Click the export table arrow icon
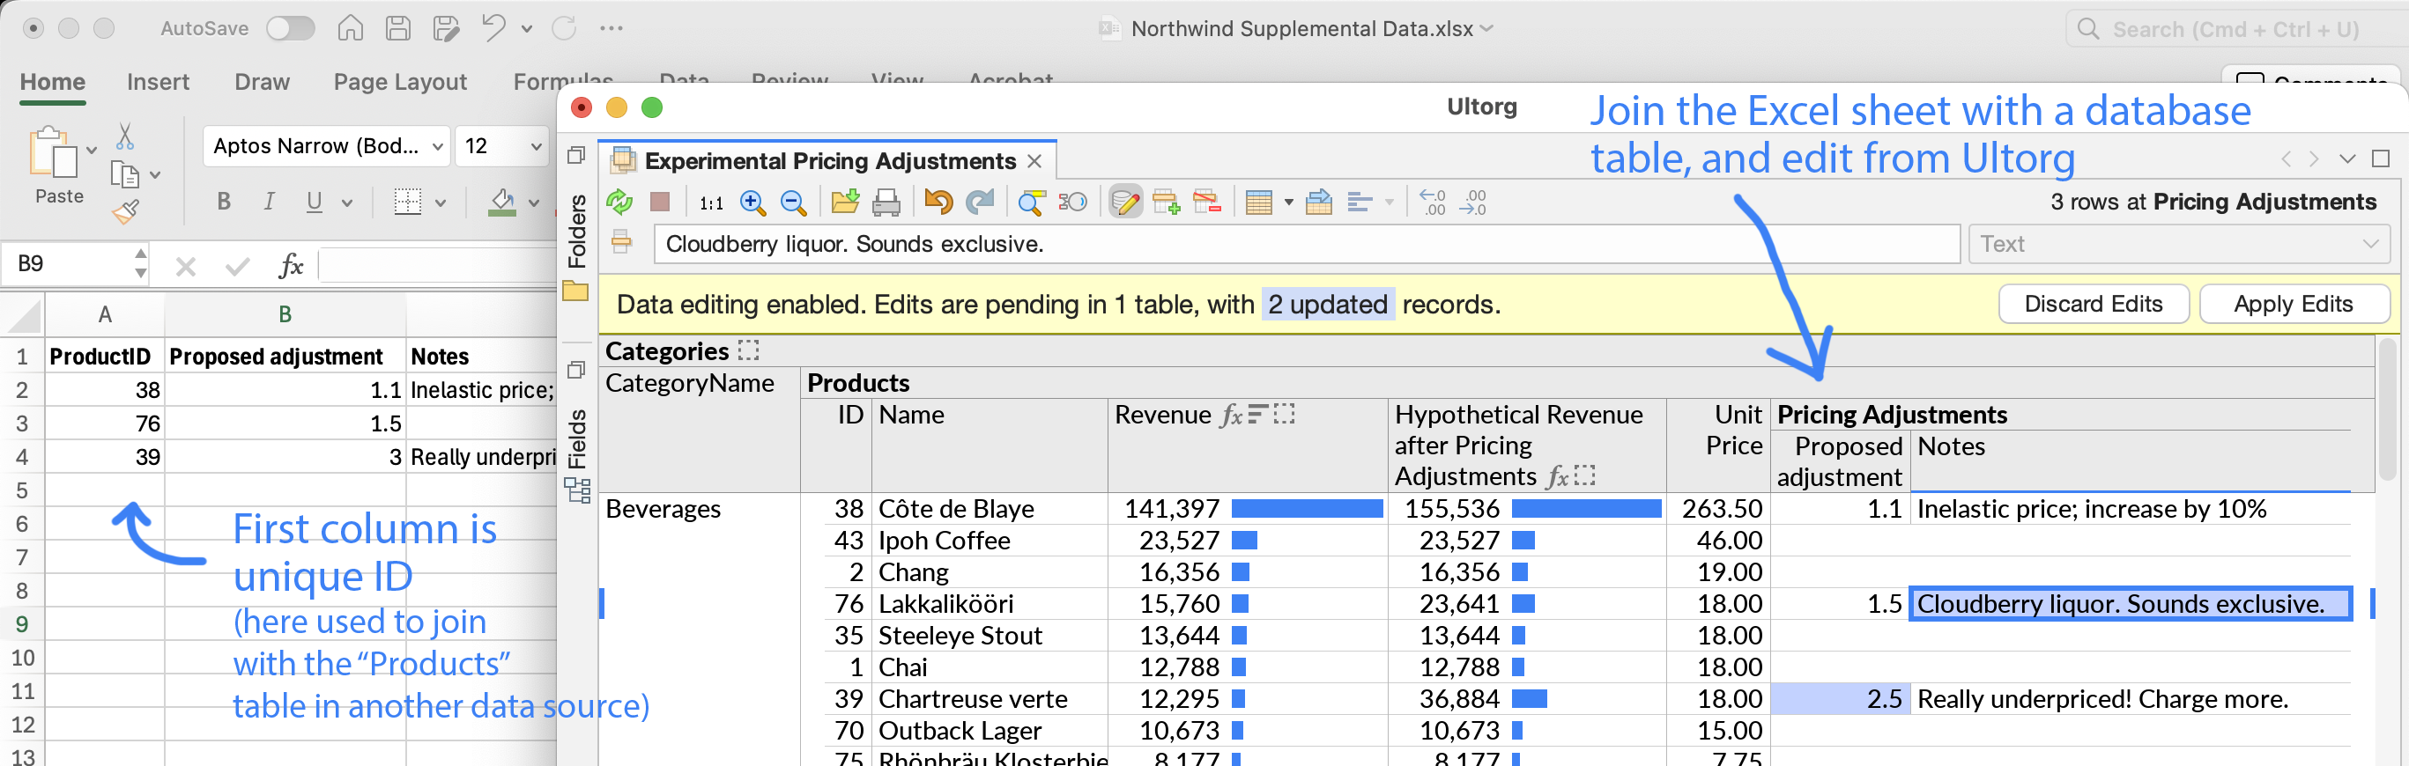The height and width of the screenshot is (766, 2409). point(1318,202)
